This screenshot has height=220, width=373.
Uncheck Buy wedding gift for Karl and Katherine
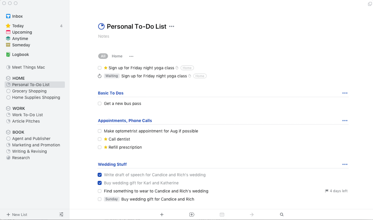(100, 183)
